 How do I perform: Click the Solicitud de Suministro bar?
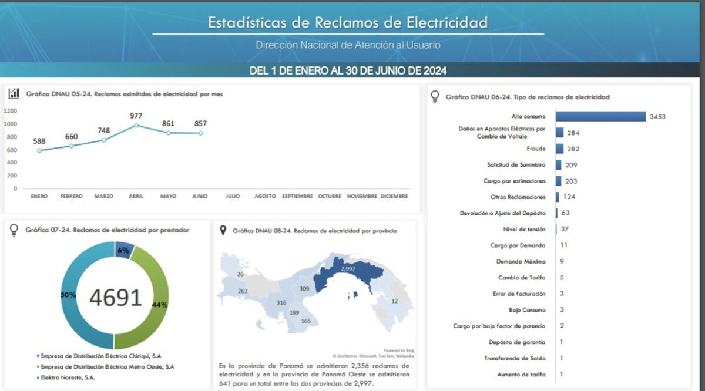pos(558,165)
